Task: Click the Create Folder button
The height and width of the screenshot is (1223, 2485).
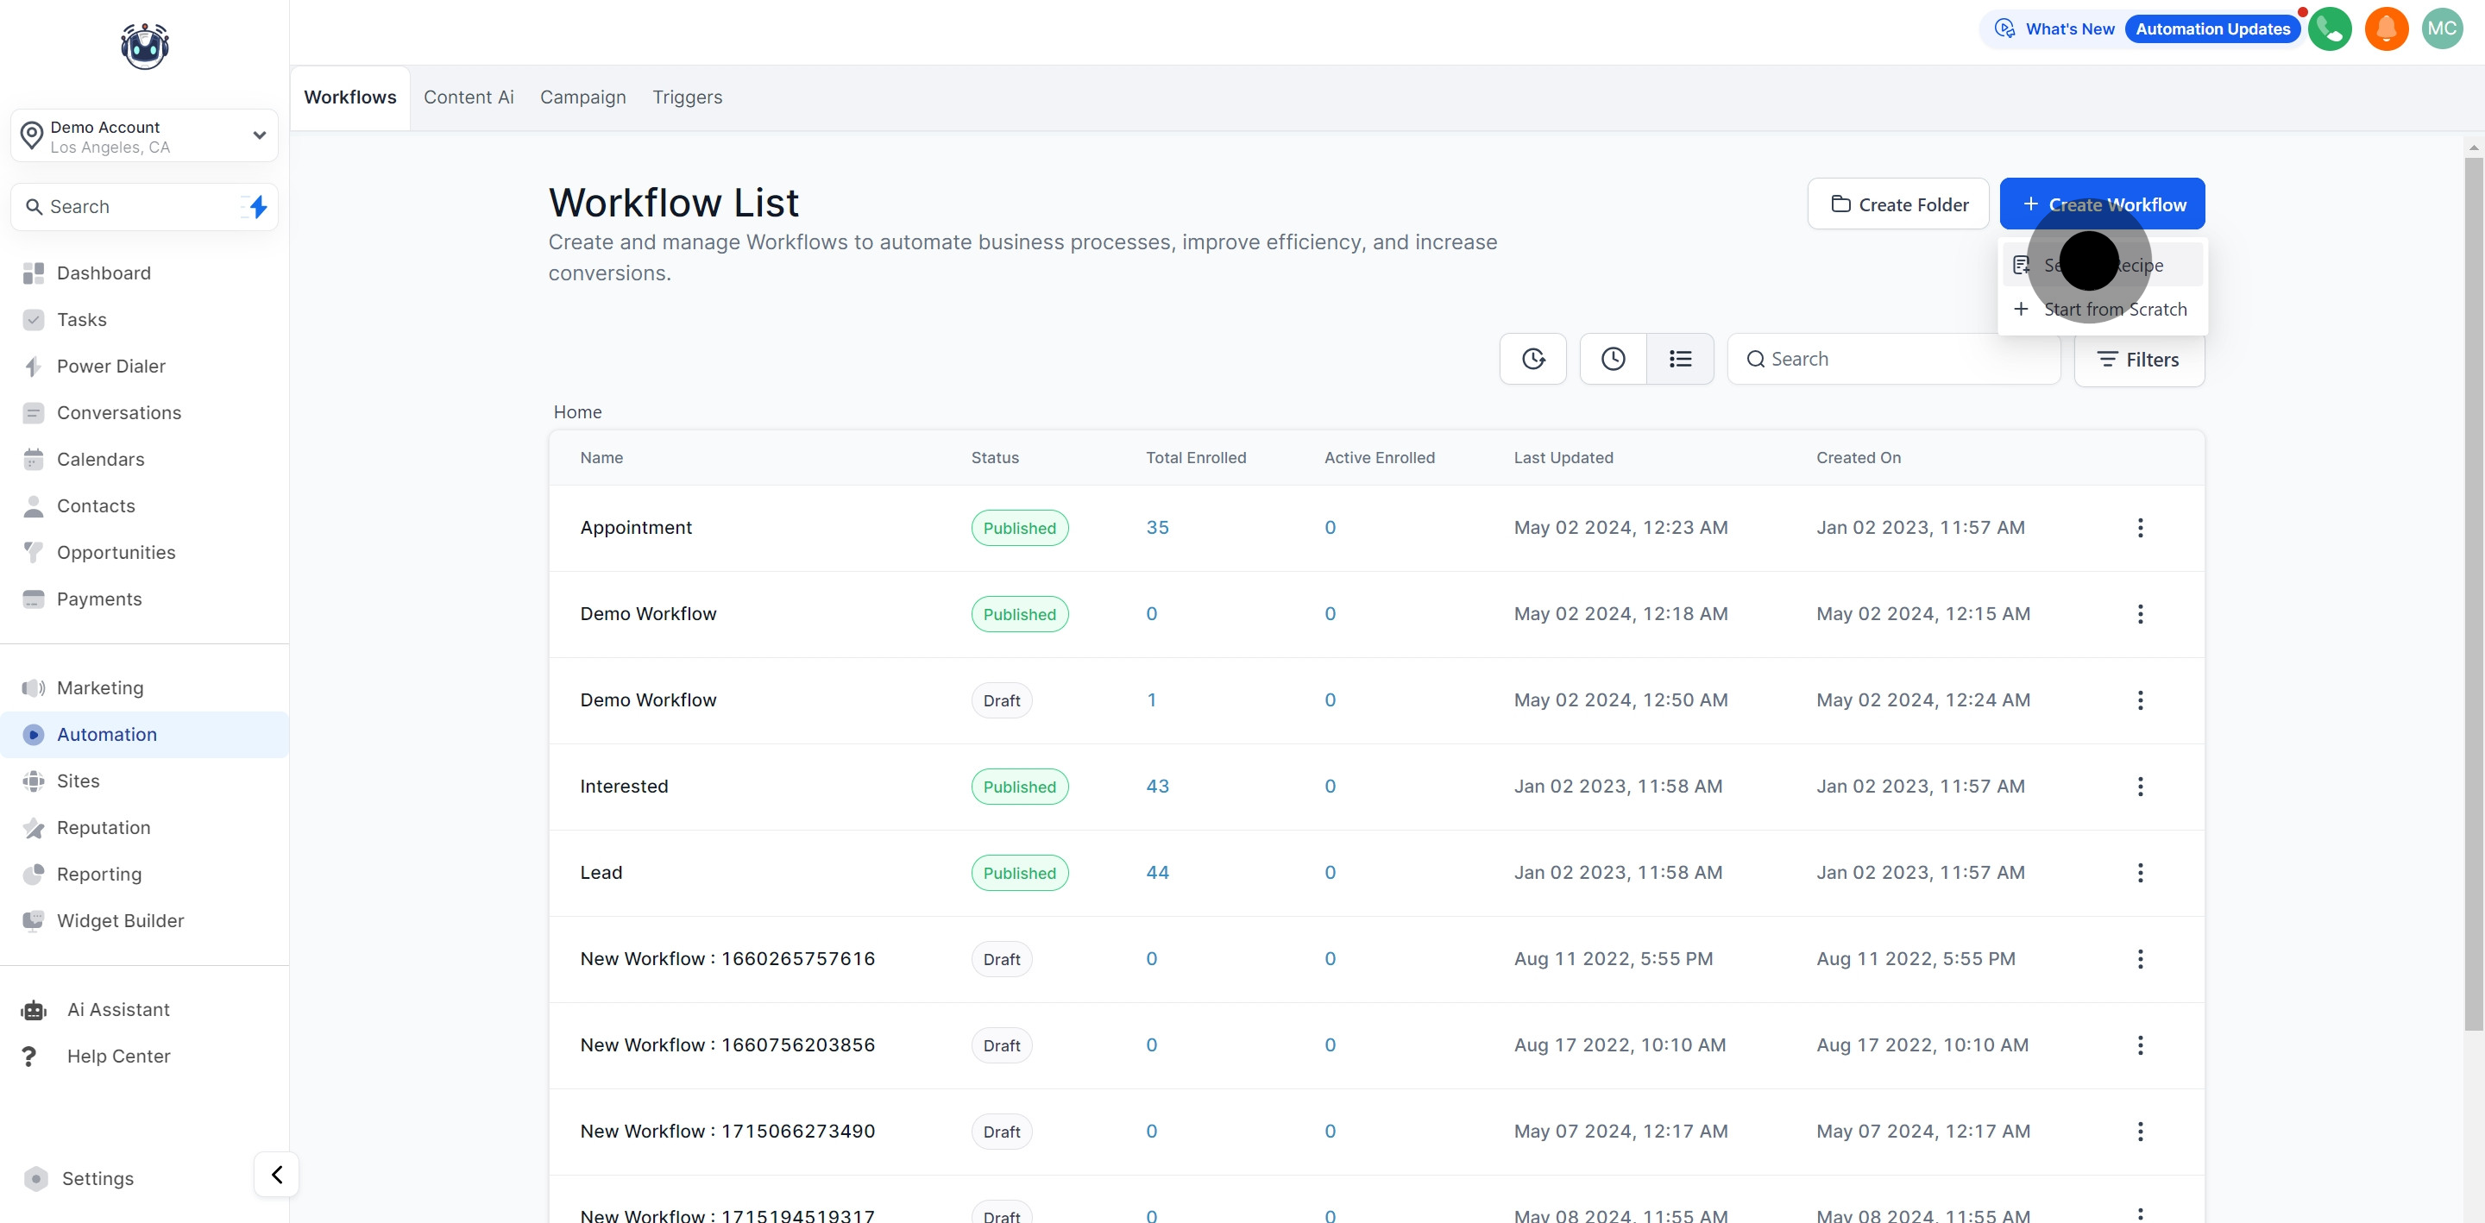Action: click(x=1897, y=204)
